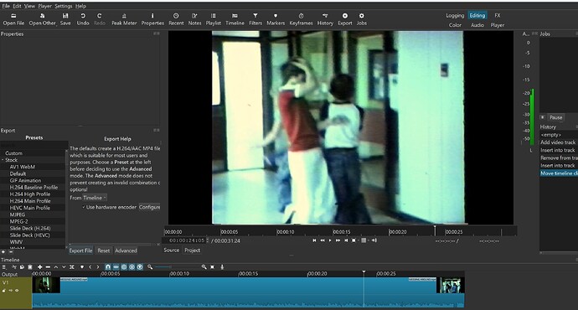The height and width of the screenshot is (310, 578).
Task: Split clip at playhead
Action: 72,267
